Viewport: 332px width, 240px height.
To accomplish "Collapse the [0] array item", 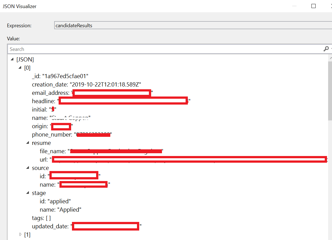I will [x=20, y=68].
